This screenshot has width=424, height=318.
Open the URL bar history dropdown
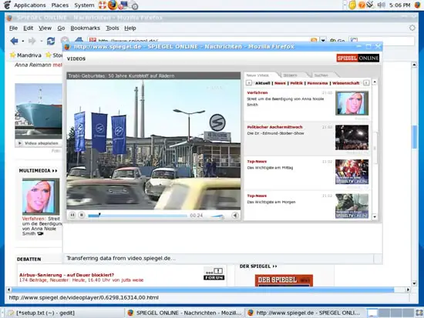tap(323, 41)
